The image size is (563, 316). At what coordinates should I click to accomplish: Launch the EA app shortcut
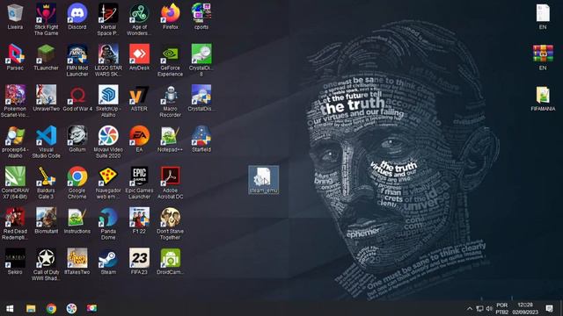tap(139, 140)
